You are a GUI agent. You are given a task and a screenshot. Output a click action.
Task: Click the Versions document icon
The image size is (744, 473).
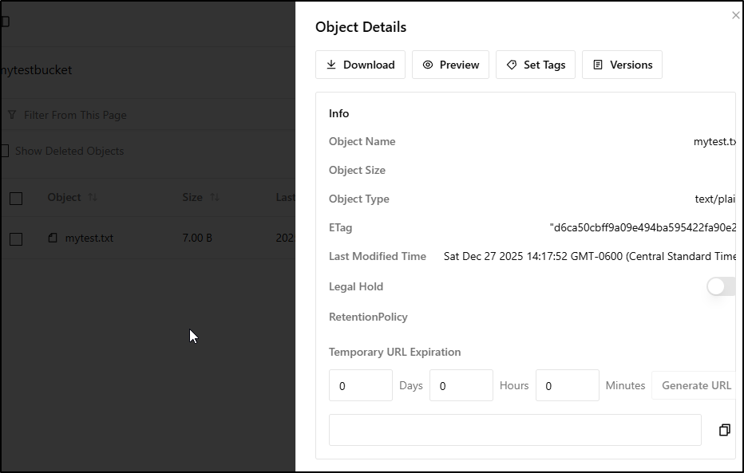pos(598,65)
